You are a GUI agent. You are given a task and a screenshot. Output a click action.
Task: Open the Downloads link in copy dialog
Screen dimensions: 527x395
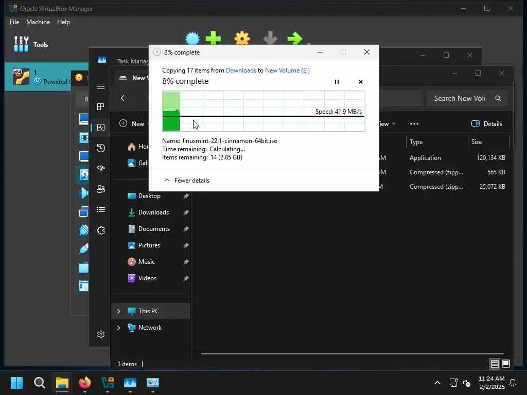[241, 70]
